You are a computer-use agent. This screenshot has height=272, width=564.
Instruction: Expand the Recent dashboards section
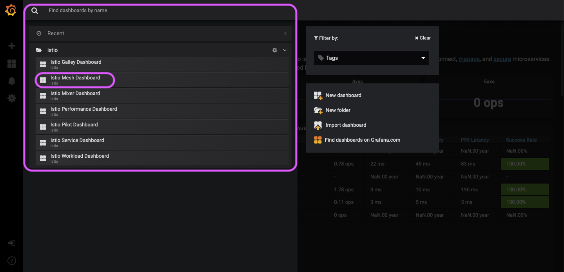coord(285,33)
